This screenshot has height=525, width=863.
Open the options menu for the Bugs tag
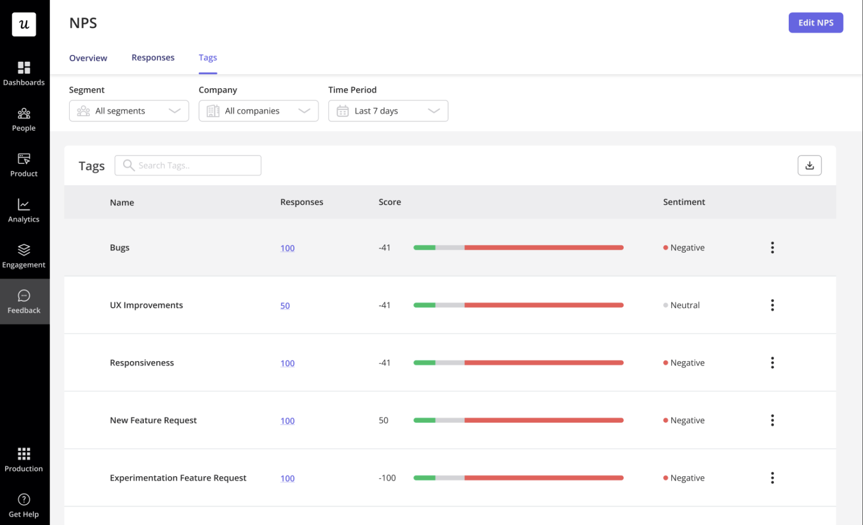click(772, 247)
